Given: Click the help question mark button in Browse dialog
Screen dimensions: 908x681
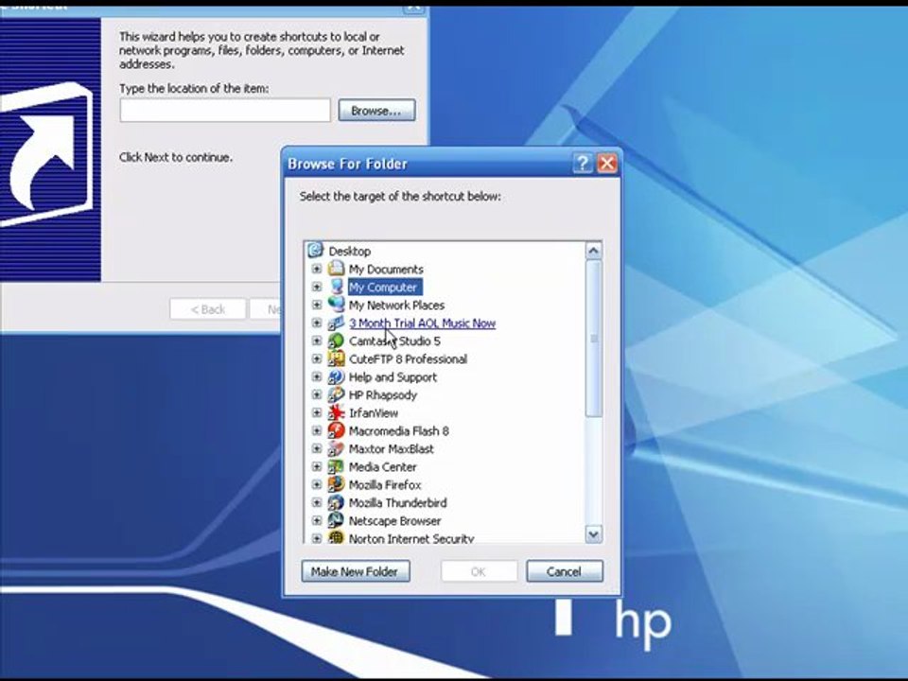Looking at the screenshot, I should tap(583, 164).
